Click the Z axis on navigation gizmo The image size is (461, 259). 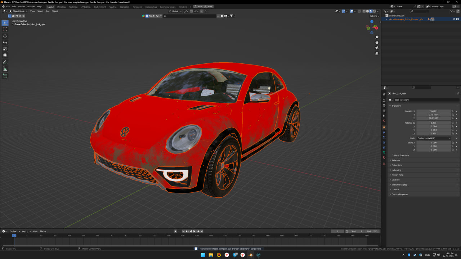tap(372, 22)
